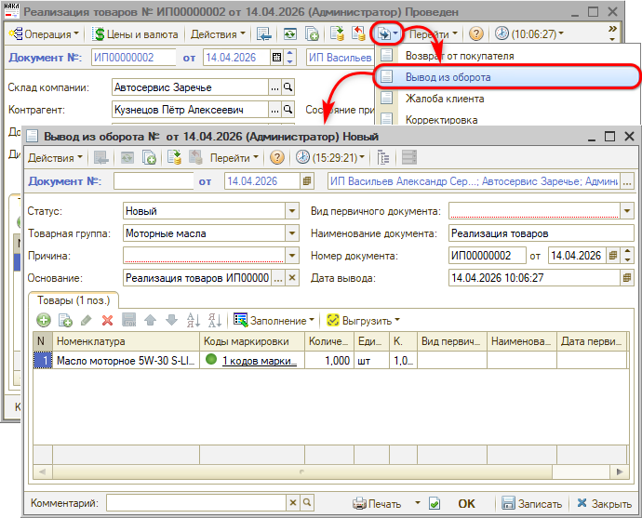Open the Причина dropdown list
Image resolution: width=642 pixels, height=518 pixels.
click(291, 256)
